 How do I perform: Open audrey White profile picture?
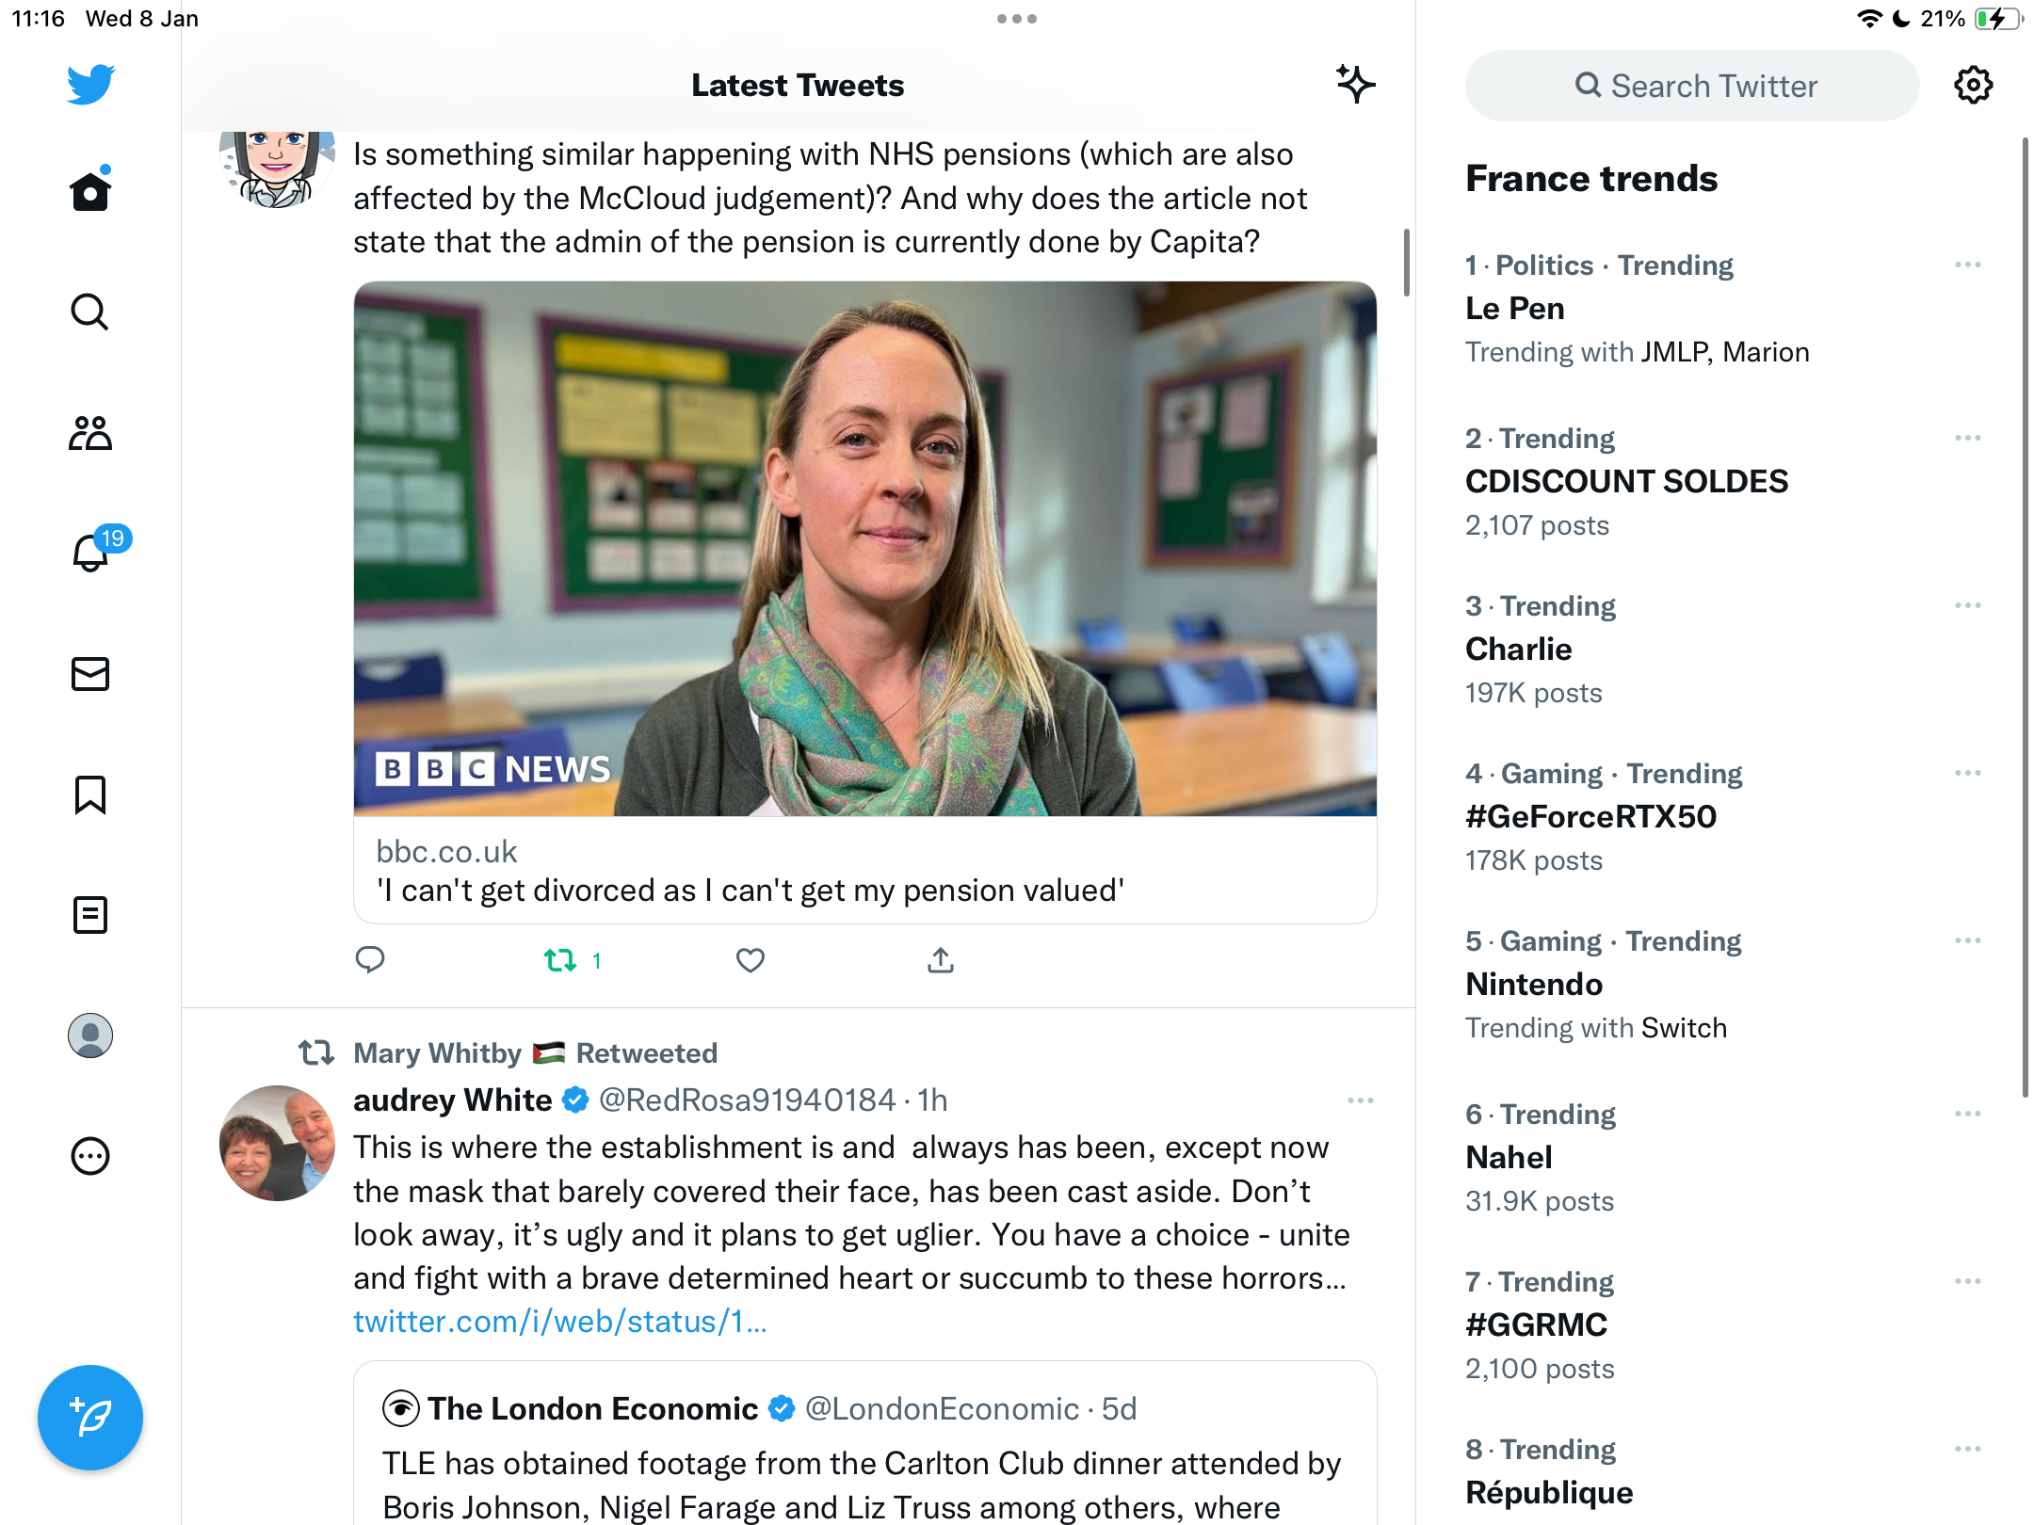pos(277,1143)
